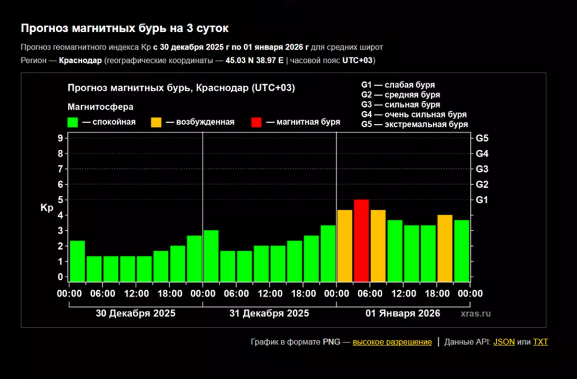The width and height of the screenshot is (577, 379).
Task: Click the green "спокойная" legend swatch
Action: coord(73,122)
